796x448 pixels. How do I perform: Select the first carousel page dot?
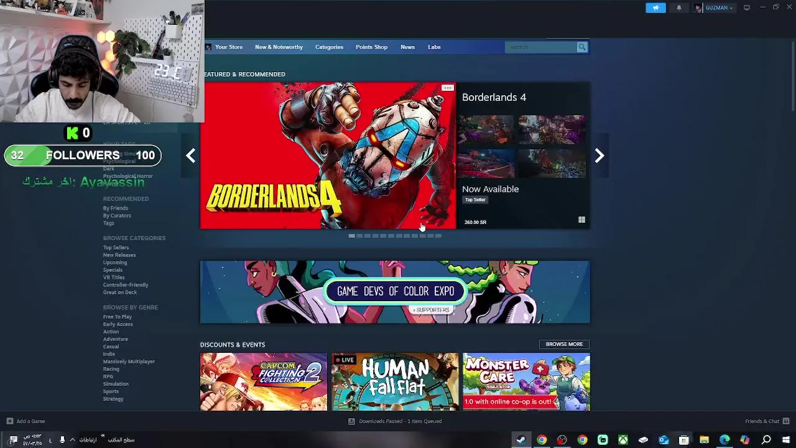[x=351, y=236]
